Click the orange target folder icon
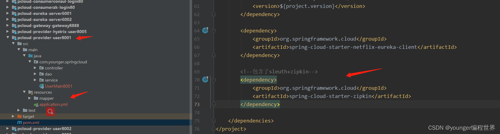 (20, 116)
